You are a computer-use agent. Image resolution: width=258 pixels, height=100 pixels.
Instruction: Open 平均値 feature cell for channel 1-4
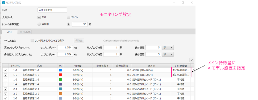(x=181, y=84)
